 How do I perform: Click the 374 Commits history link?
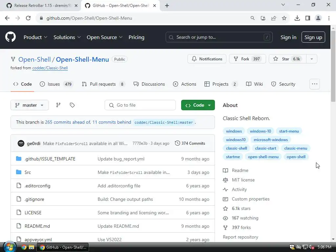[x=190, y=143]
